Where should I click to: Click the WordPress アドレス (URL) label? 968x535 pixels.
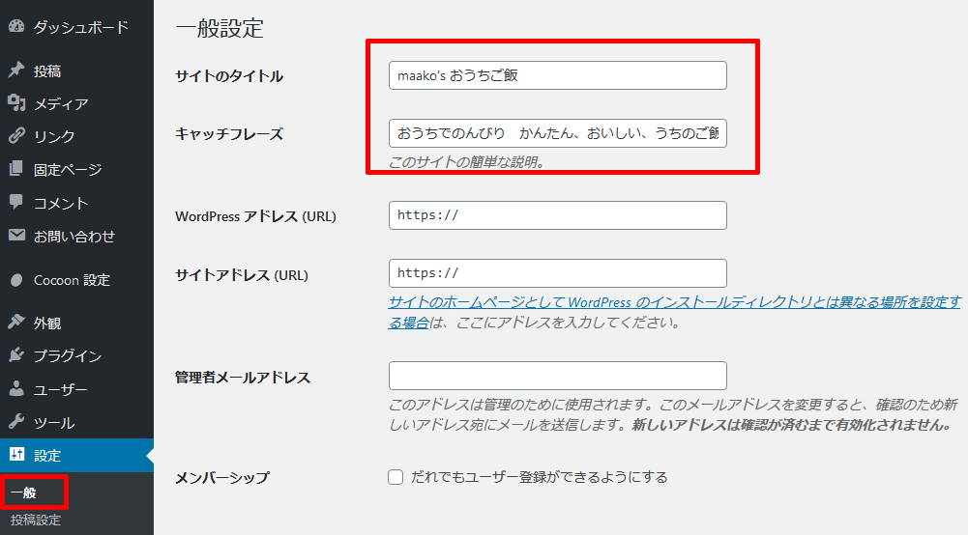pos(255,216)
